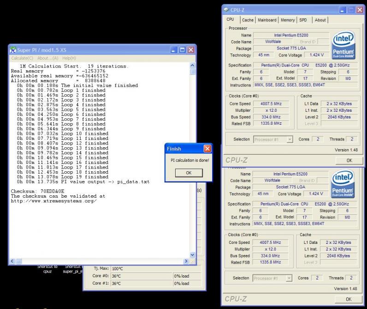Click the Name field Intel Pentium E5200 in top CPU-Z

tap(291, 35)
